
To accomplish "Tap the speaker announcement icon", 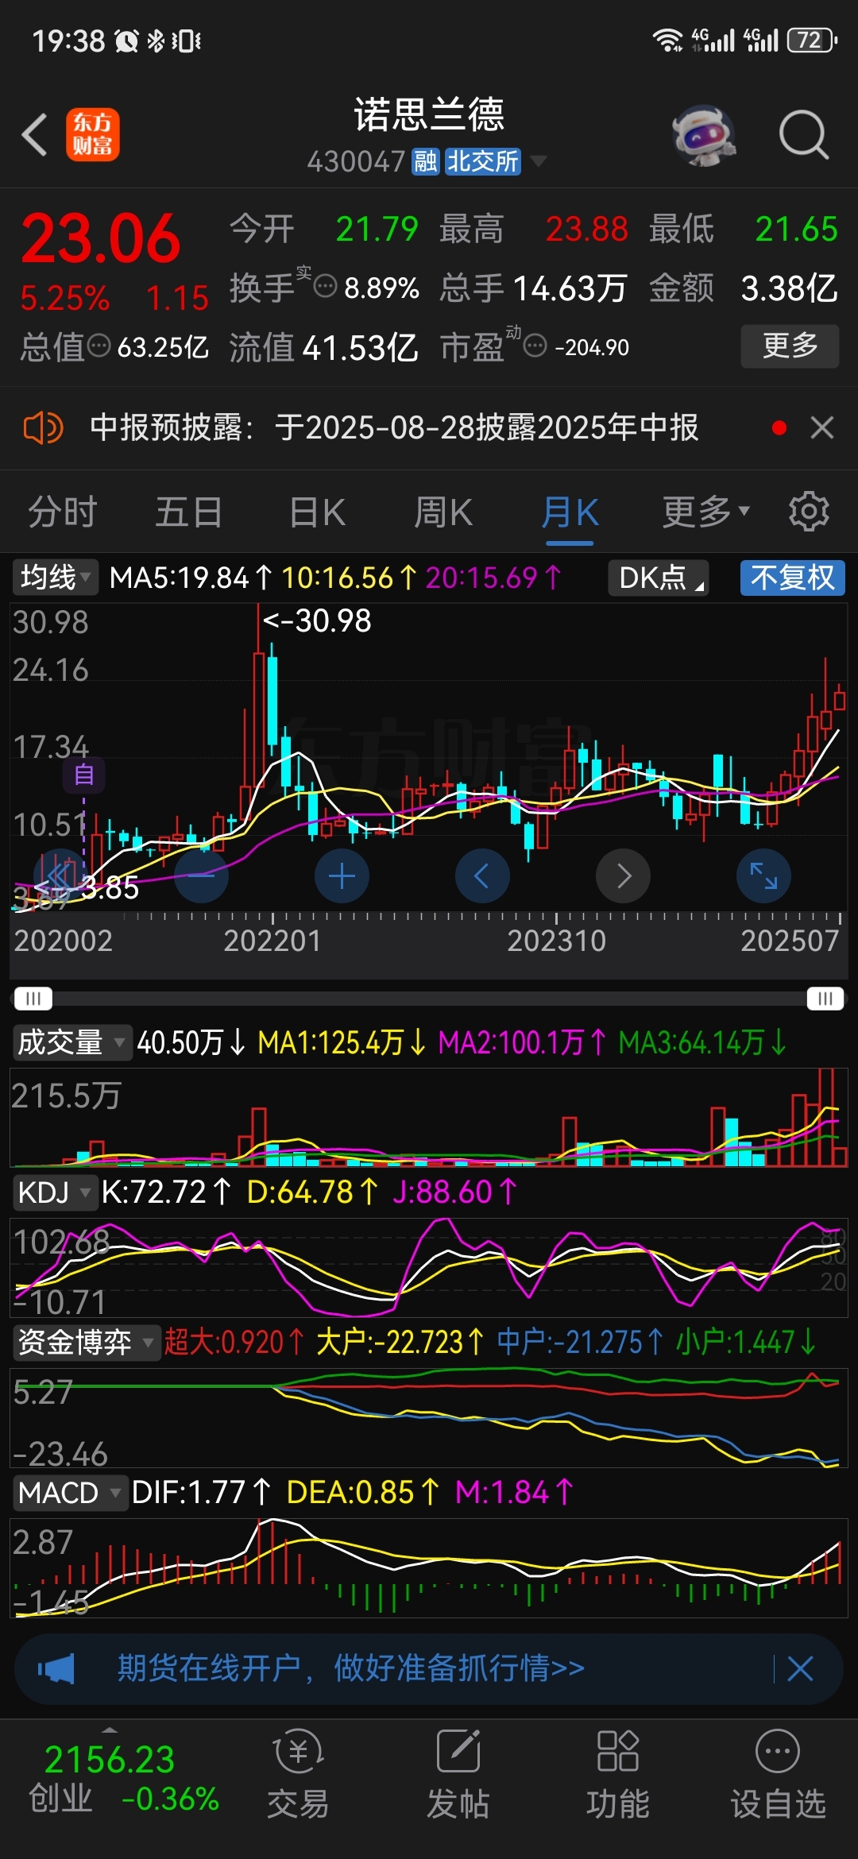I will (x=43, y=427).
